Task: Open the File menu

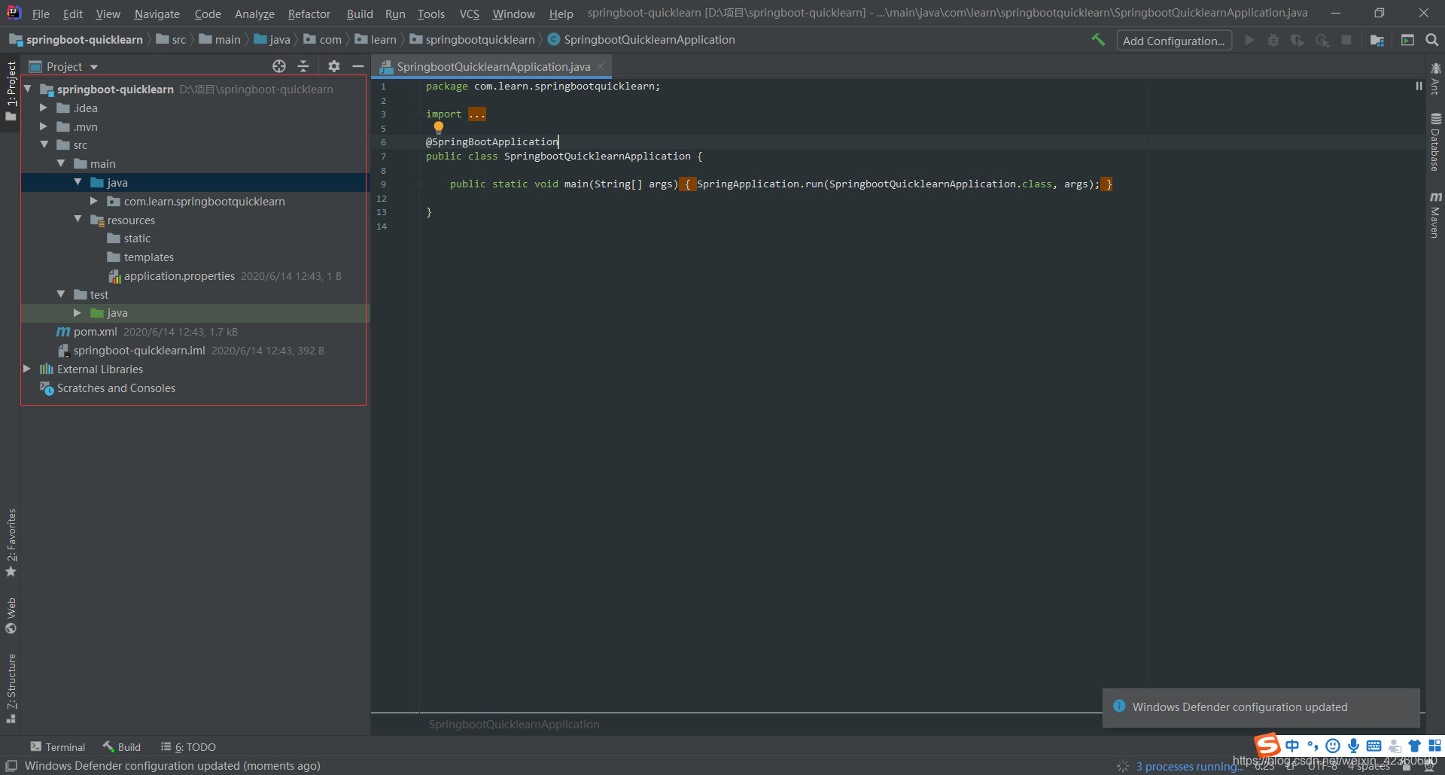Action: pyautogui.click(x=41, y=14)
